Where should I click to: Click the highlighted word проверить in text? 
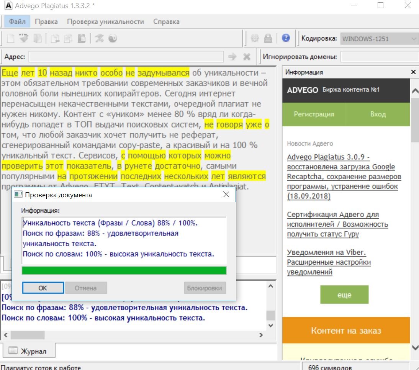pos(22,166)
